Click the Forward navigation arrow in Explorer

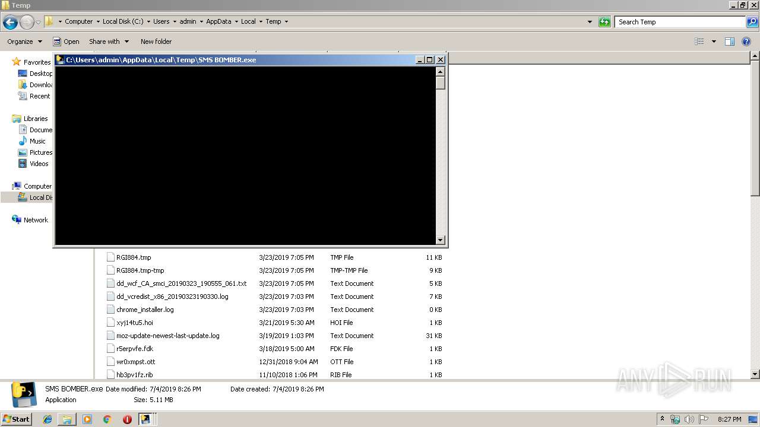click(x=27, y=22)
